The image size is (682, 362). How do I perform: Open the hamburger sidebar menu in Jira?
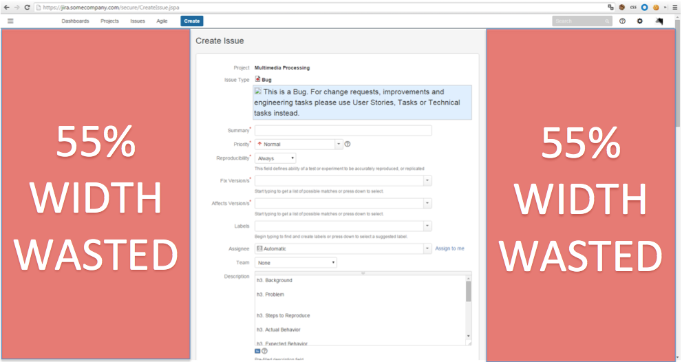coord(10,21)
